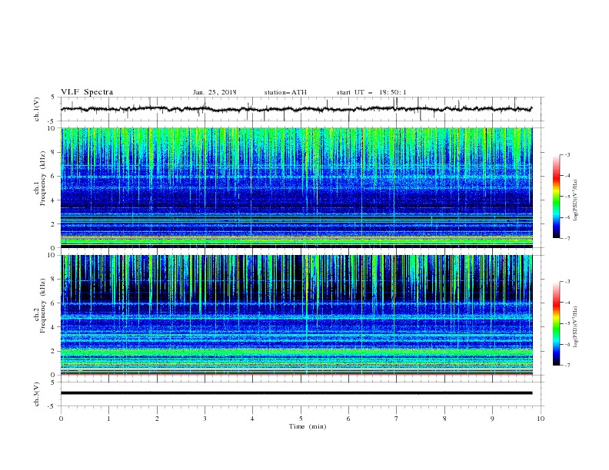Click the 'VLF Spectra' title text

[87, 92]
